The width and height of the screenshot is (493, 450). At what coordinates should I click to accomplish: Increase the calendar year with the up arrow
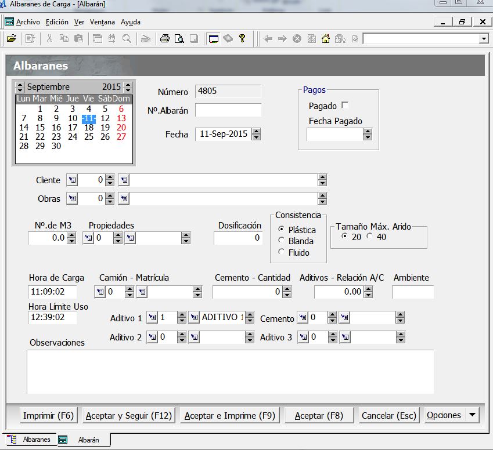click(128, 85)
